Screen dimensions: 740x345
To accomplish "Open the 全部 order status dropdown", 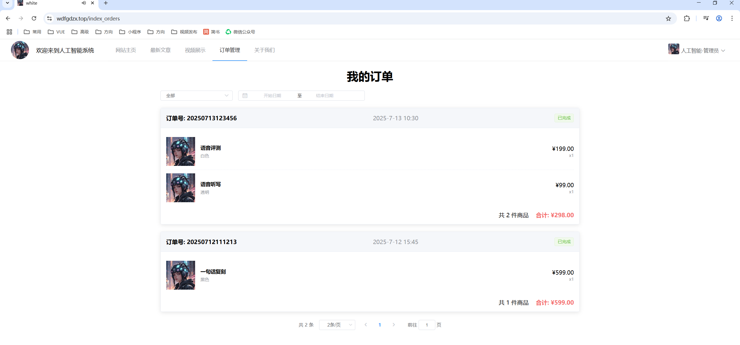I will coord(197,95).
